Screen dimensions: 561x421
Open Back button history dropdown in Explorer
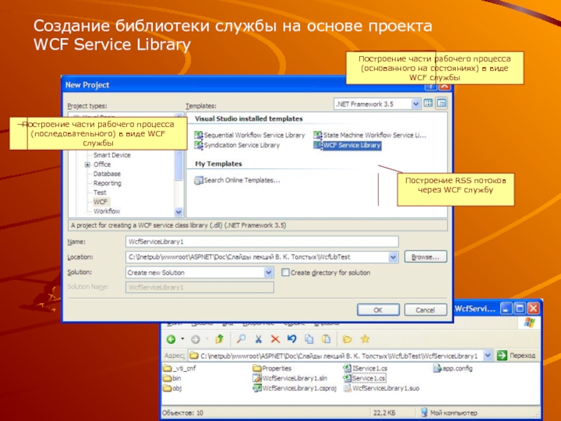pyautogui.click(x=182, y=339)
